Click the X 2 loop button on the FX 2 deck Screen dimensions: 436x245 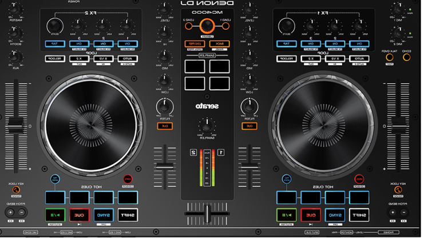click(x=80, y=59)
